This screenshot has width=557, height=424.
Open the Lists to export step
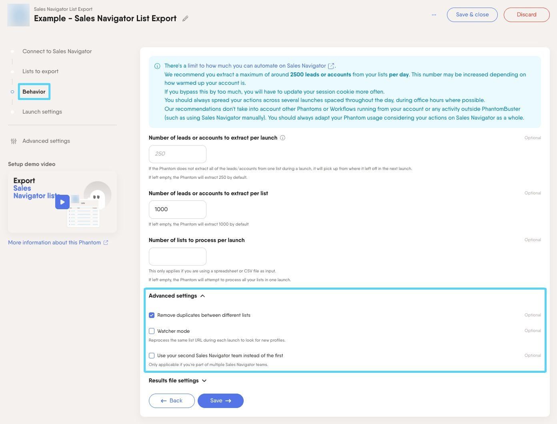(40, 71)
